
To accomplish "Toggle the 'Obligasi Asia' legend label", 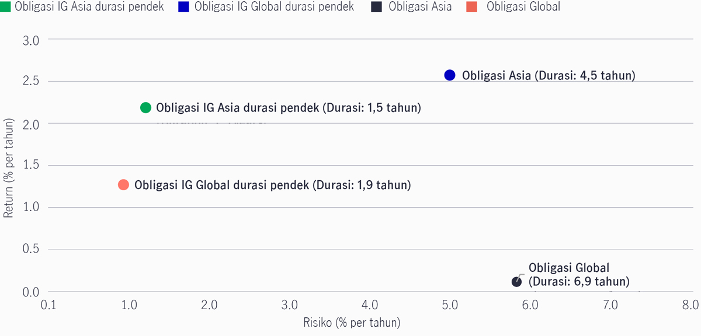I will tap(420, 8).
